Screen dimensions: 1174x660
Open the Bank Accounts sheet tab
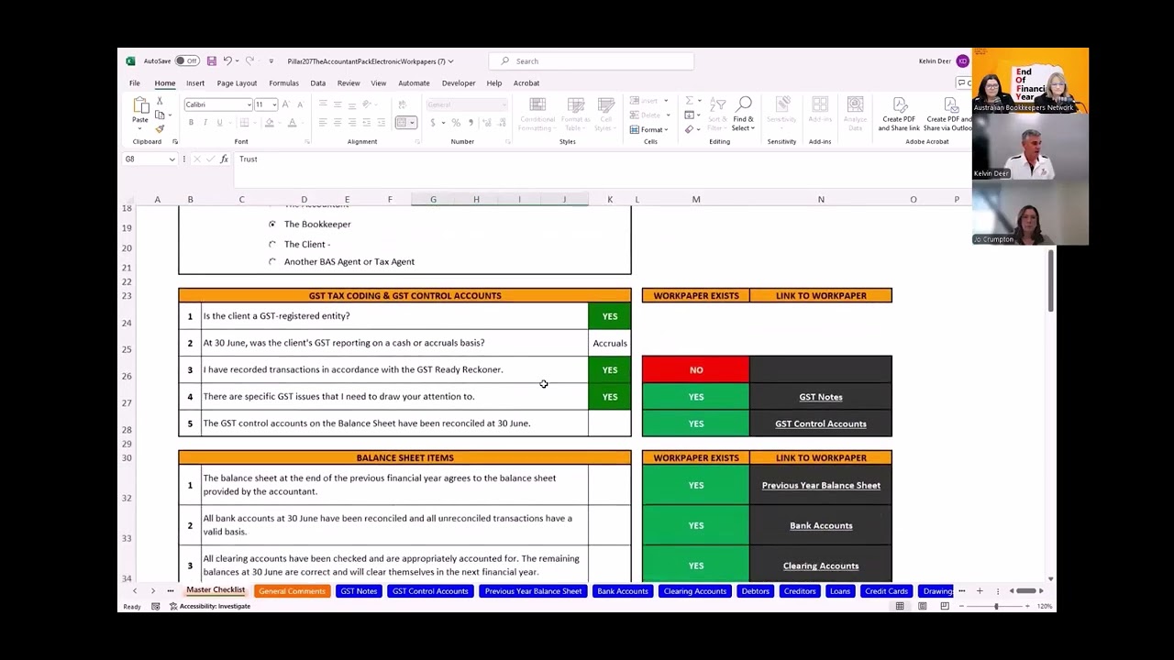pyautogui.click(x=623, y=591)
